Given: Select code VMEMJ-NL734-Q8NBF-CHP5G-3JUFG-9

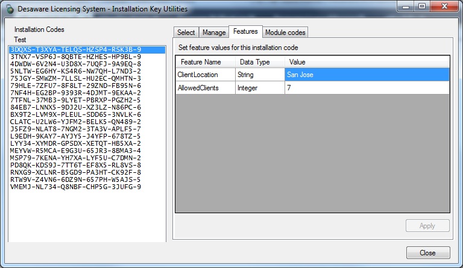Looking at the screenshot, I should click(x=87, y=187).
